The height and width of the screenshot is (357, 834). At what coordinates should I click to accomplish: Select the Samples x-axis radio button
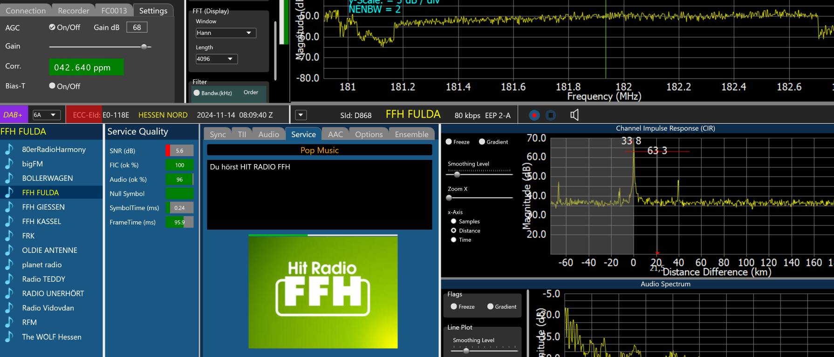(x=453, y=221)
